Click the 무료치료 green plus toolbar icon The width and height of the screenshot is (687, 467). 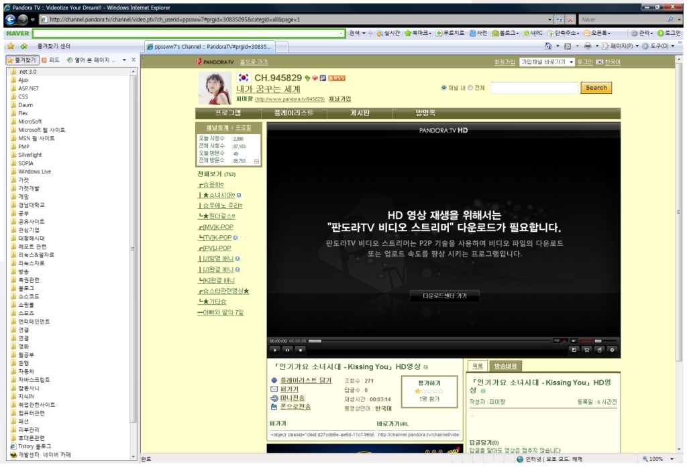click(439, 34)
